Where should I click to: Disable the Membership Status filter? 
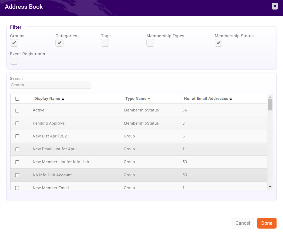(219, 43)
